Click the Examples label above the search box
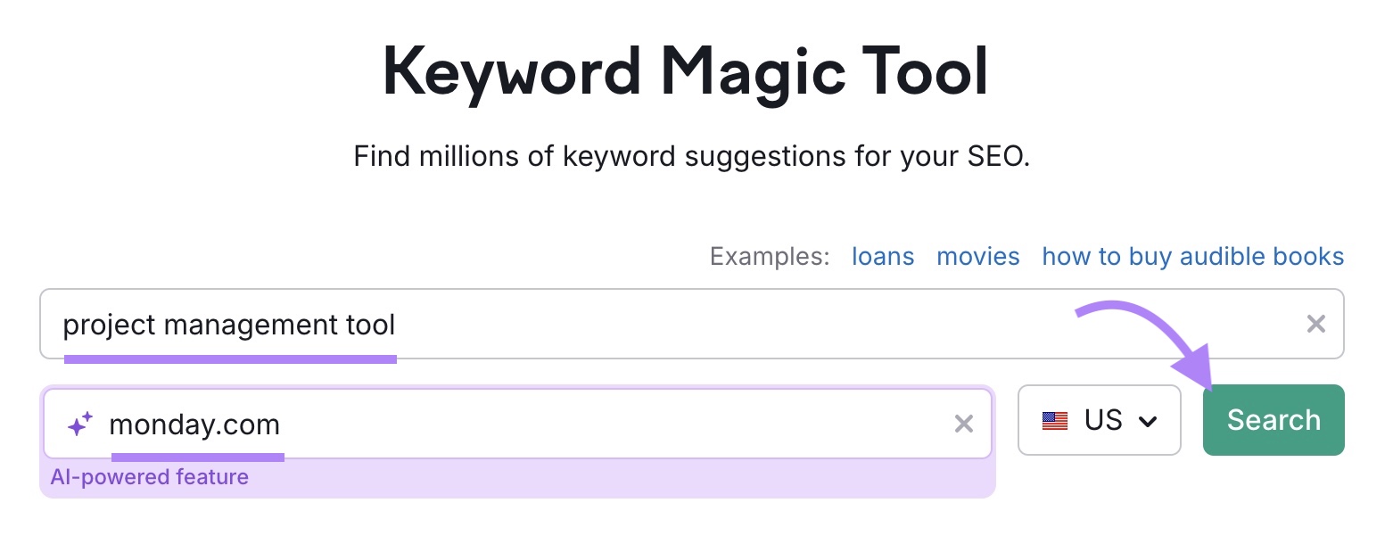Image resolution: width=1393 pixels, height=544 pixels. coord(768,256)
